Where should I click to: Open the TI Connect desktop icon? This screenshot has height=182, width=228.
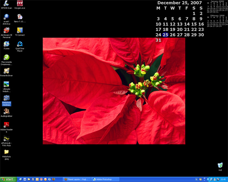20,32
